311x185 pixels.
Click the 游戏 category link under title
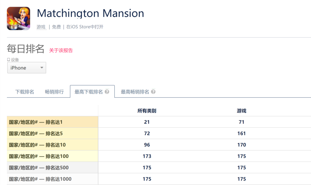coord(41,27)
